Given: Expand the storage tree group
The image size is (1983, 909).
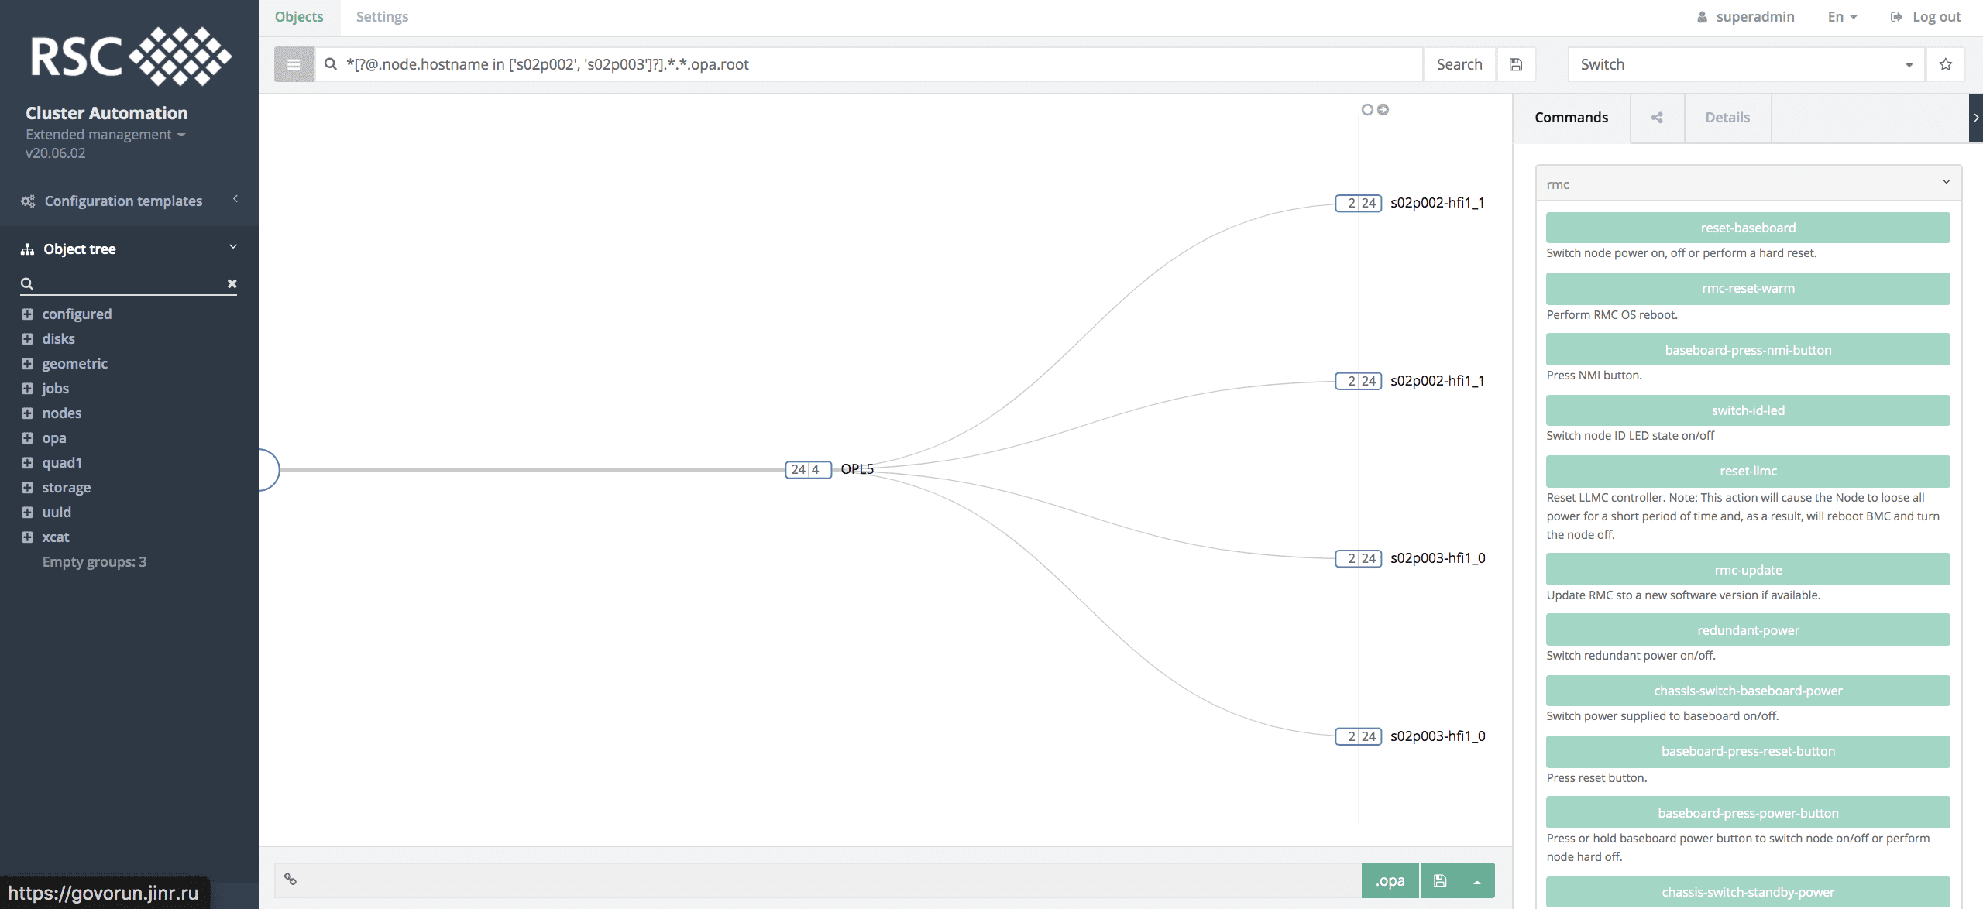Looking at the screenshot, I should pyautogui.click(x=28, y=488).
